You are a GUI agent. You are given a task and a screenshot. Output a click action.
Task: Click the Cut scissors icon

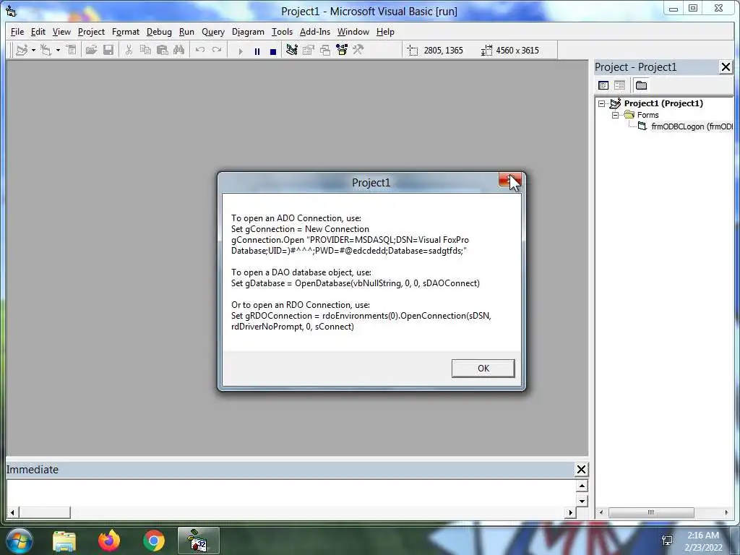coord(129,50)
